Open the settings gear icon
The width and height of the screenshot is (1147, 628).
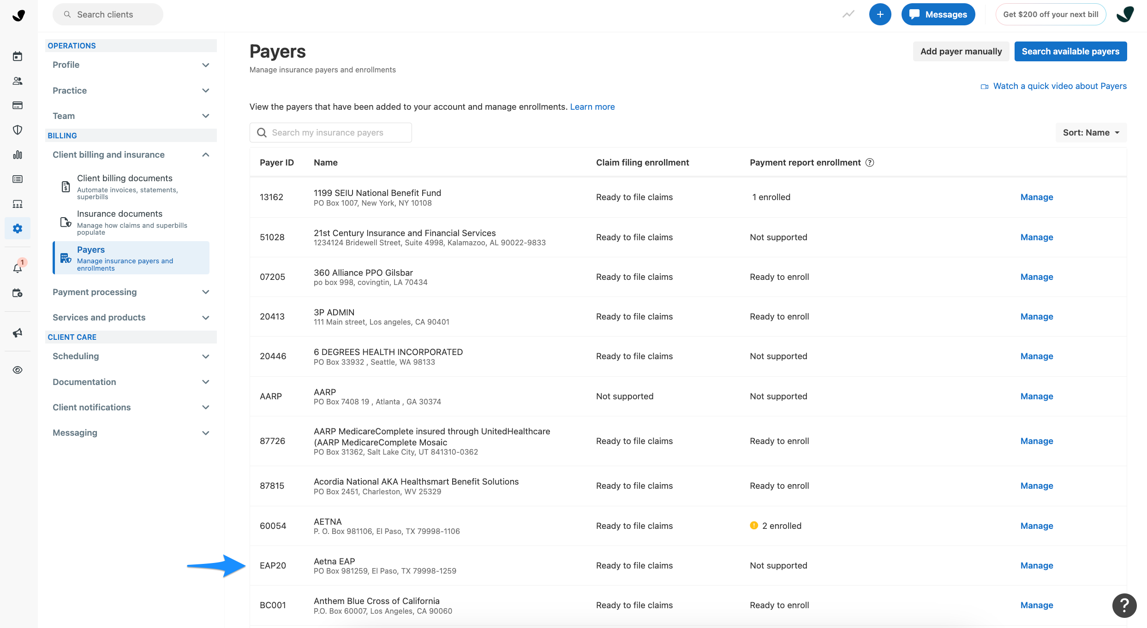18,228
